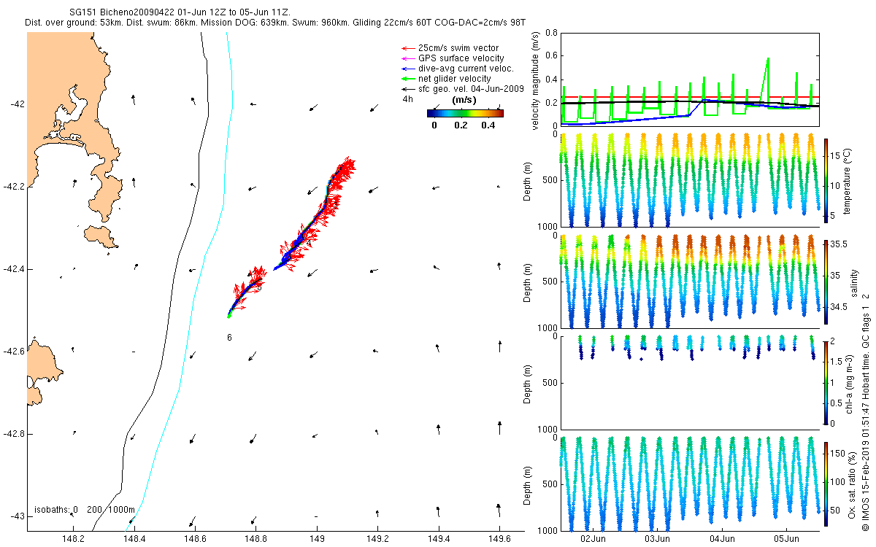The image size is (876, 547).
Task: Select the 'dive-avg current veloc.' legend label
Action: (x=465, y=69)
